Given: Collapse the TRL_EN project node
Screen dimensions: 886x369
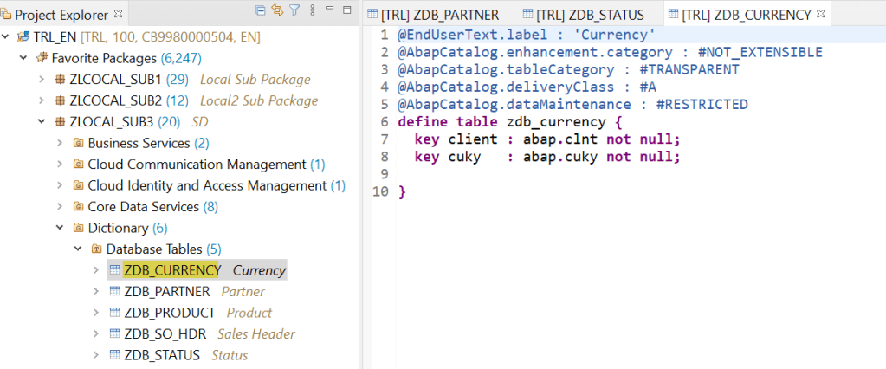Looking at the screenshot, I should tap(6, 37).
